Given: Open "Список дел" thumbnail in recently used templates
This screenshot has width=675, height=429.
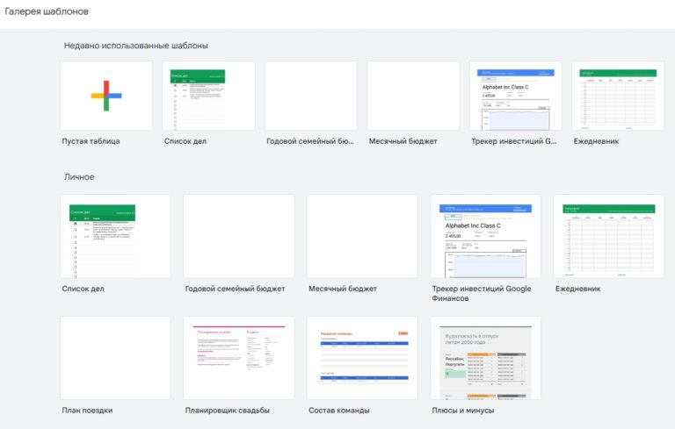Looking at the screenshot, I should [208, 96].
